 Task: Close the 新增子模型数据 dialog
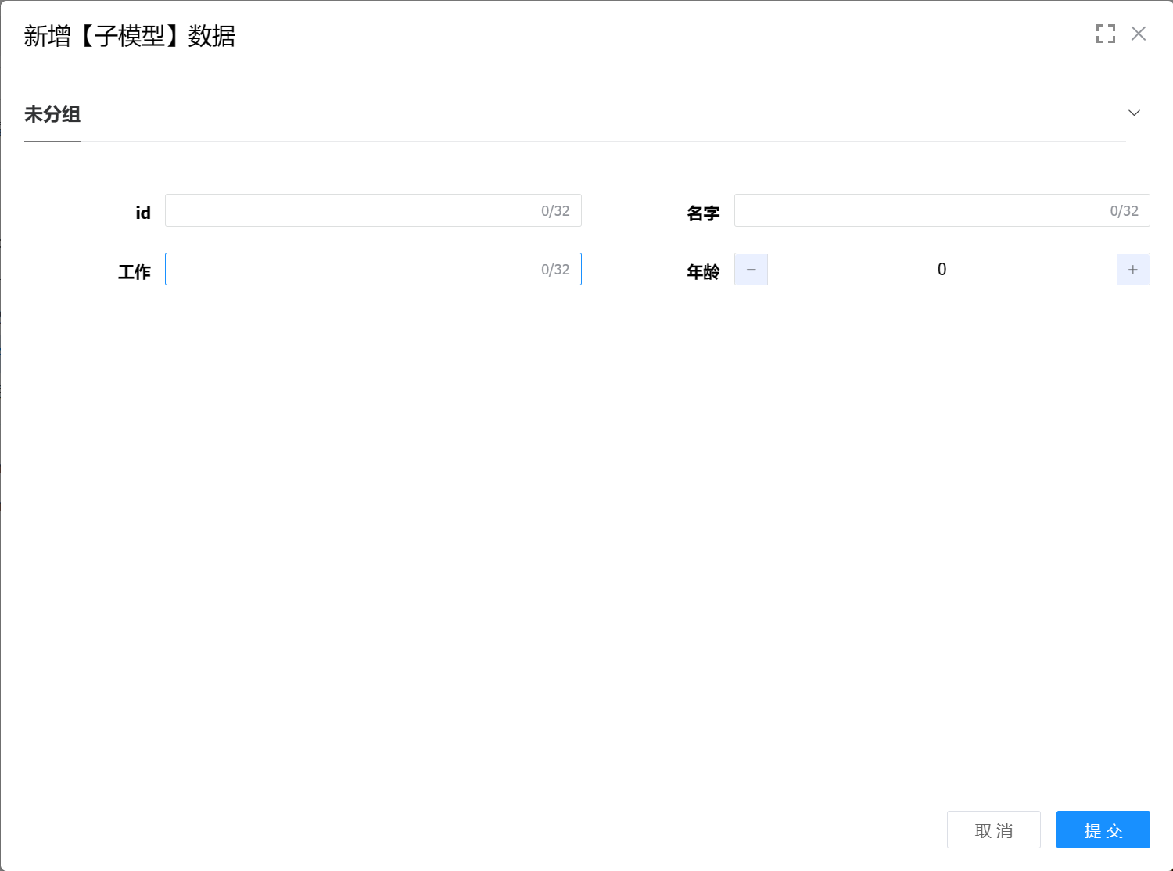tap(1139, 34)
